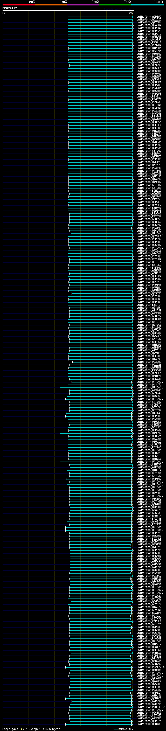Select hit label UniRef100_Q06967
Viewport: 166px width, 731px height.
149,636
